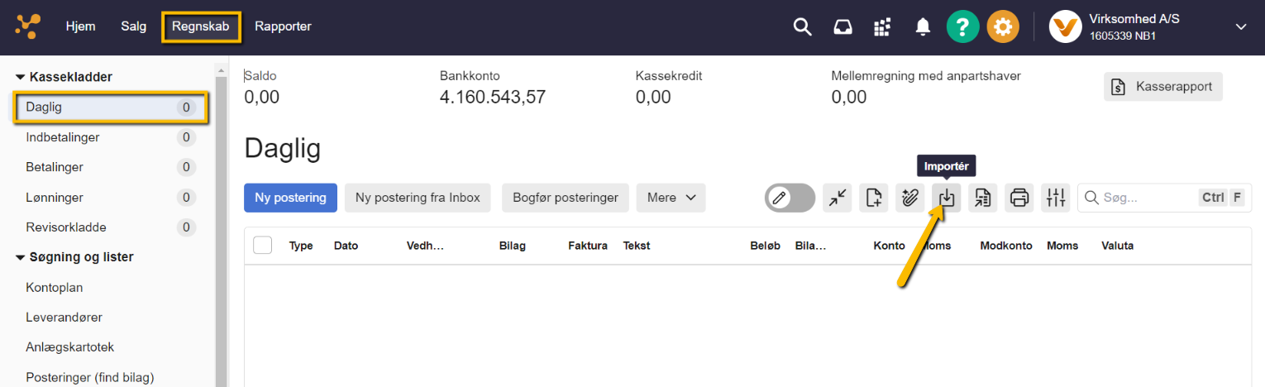Check the select-all checkbox in table header
The width and height of the screenshot is (1265, 387).
pos(263,246)
